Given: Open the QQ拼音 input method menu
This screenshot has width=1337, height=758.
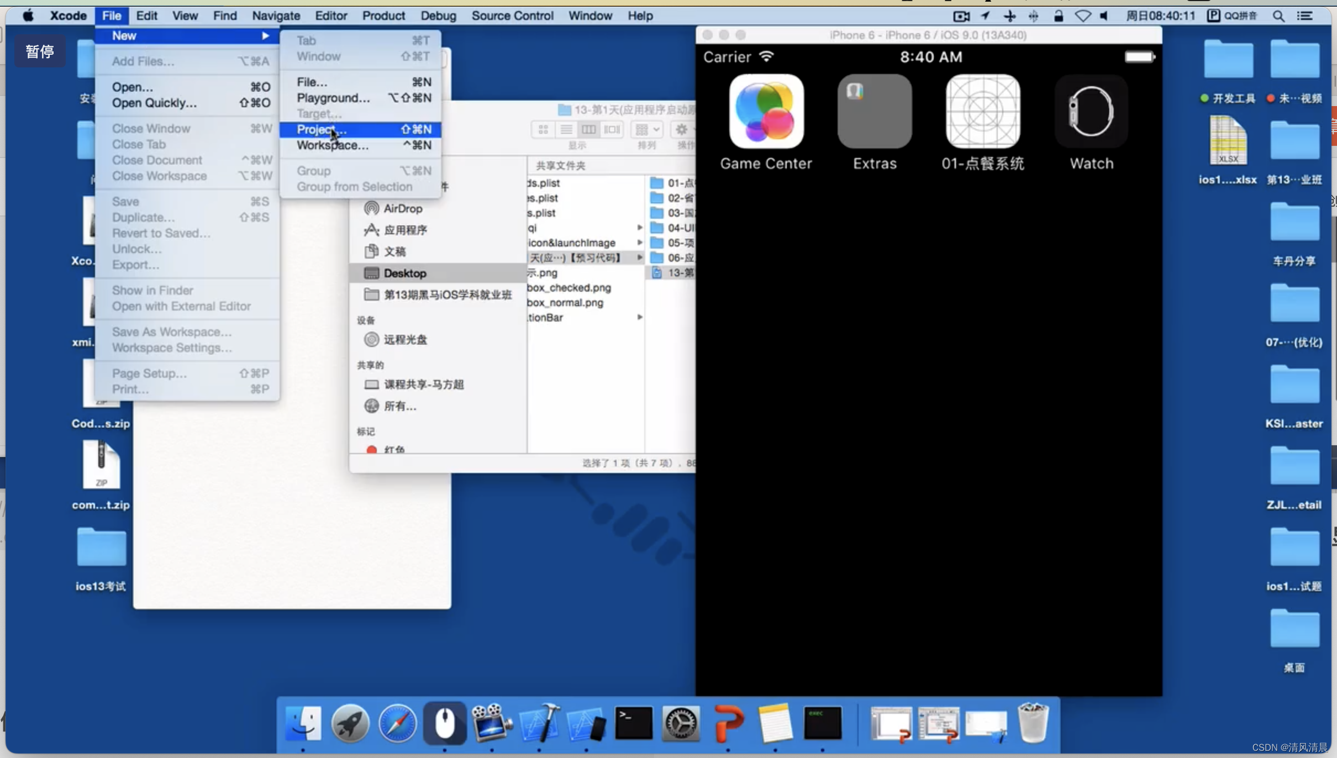Looking at the screenshot, I should coord(1233,16).
